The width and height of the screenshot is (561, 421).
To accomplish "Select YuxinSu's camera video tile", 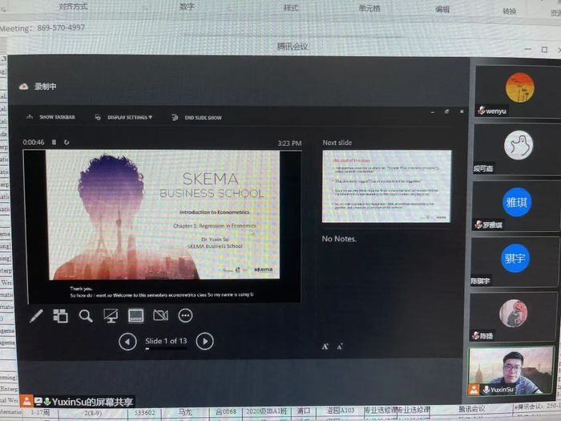I will click(511, 370).
